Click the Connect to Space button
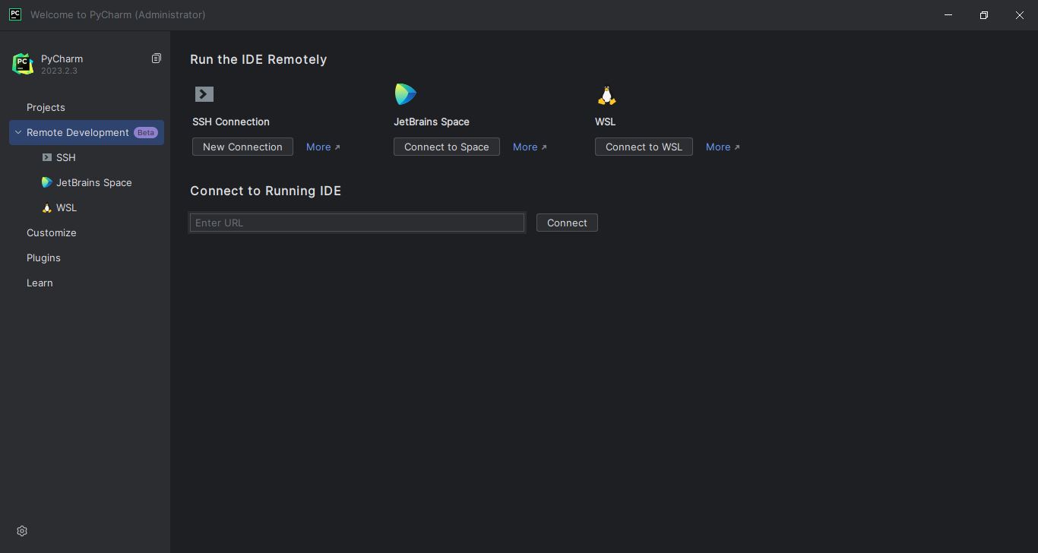 (447, 147)
